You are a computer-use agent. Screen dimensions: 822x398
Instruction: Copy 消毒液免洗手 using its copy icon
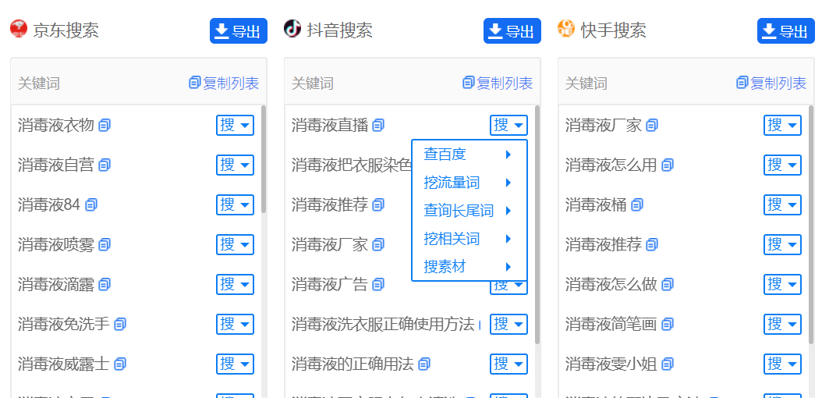(120, 324)
